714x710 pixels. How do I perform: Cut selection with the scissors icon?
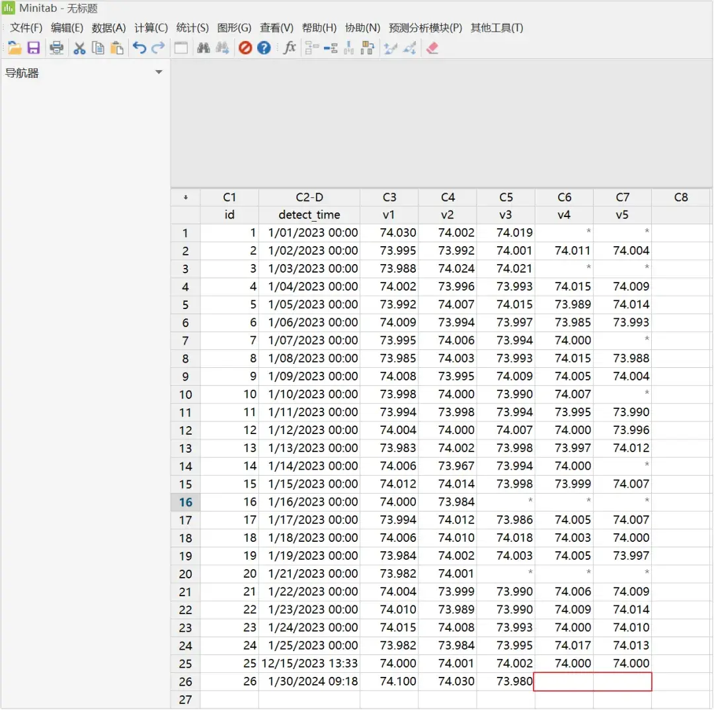pos(80,48)
